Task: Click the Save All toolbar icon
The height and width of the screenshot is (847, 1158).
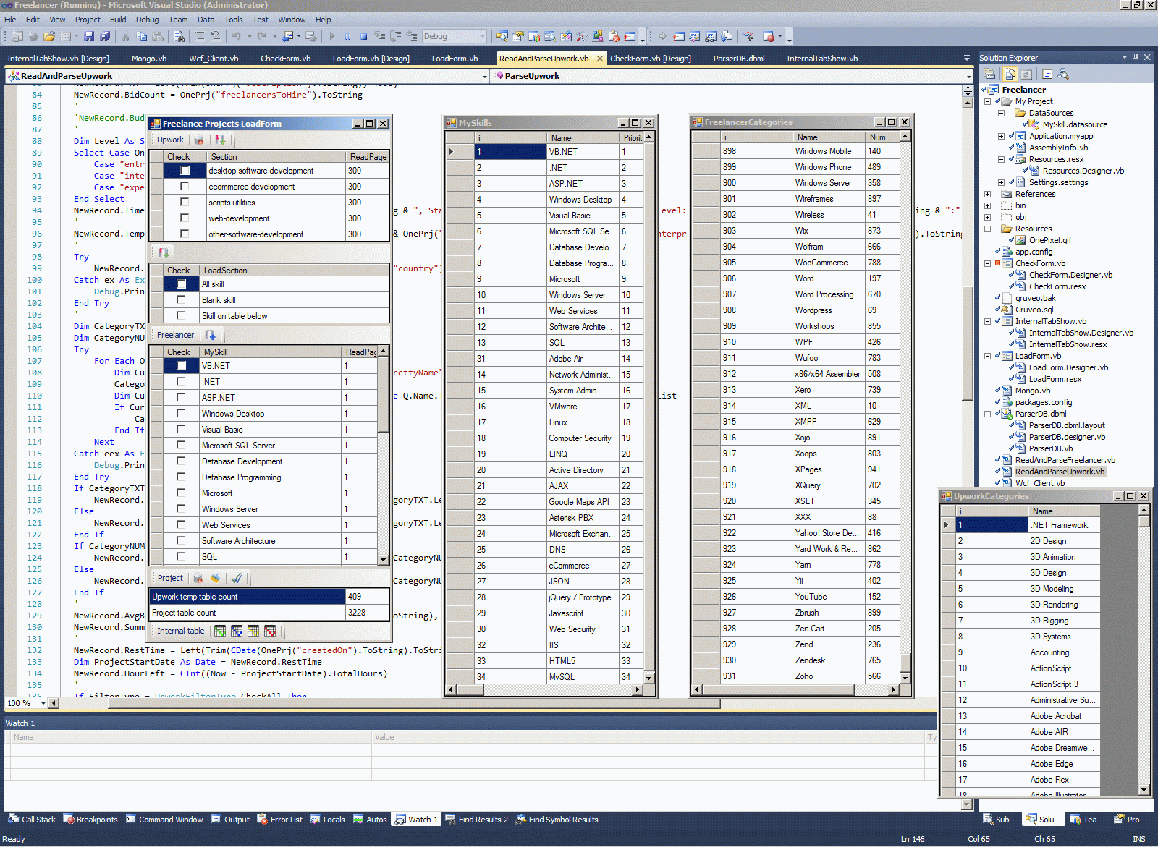Action: pos(105,36)
